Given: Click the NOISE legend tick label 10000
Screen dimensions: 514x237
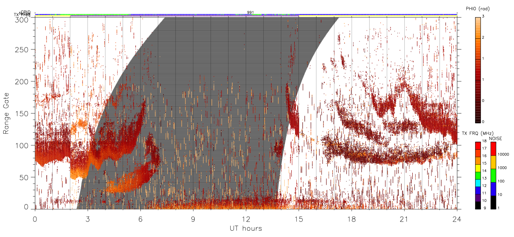Looking at the screenshot, I should click(x=504, y=154).
